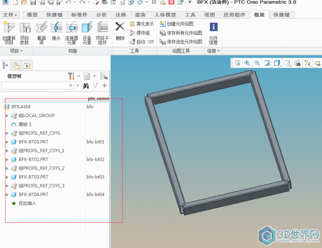Image resolution: width=322 pixels, height=248 pixels.
Task: Select the Section Beam (截面梁) tool
Action: click(x=42, y=32)
